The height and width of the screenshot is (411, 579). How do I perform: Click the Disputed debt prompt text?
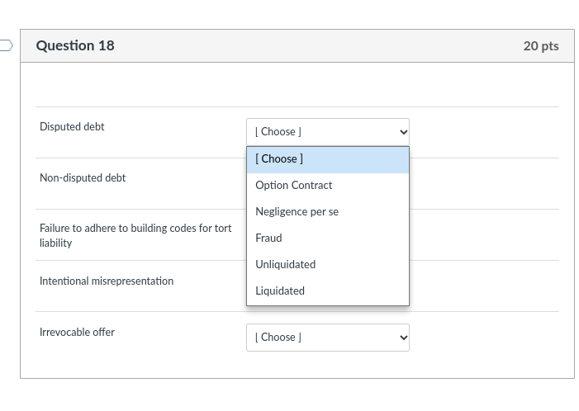pos(72,127)
